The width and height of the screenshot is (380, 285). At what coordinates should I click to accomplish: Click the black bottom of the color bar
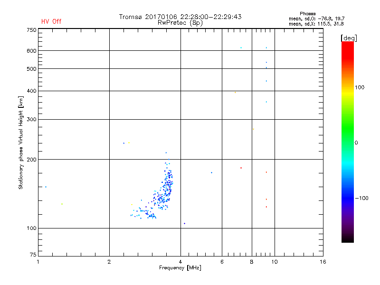[x=348, y=239]
